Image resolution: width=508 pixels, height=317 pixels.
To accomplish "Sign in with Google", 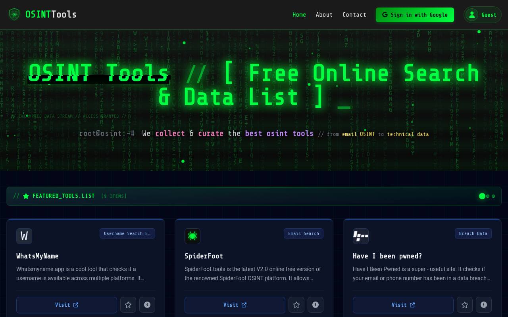I will pyautogui.click(x=415, y=15).
